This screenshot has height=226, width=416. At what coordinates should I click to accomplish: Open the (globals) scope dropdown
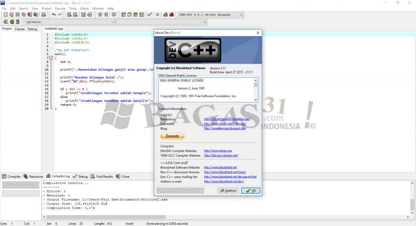(x=70, y=22)
